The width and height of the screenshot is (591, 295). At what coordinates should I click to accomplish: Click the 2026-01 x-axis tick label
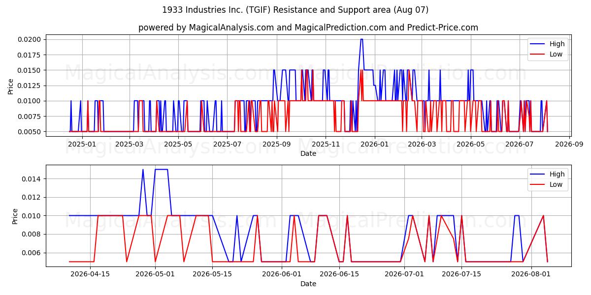point(374,144)
